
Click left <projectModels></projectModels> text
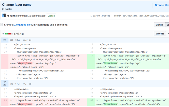[33, 93]
